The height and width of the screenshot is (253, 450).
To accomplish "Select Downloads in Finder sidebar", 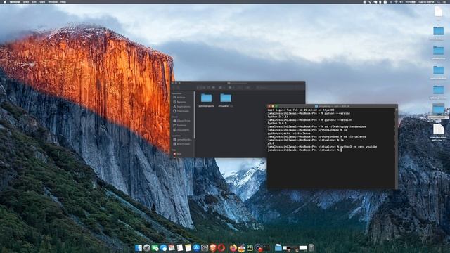I will pos(181,111).
